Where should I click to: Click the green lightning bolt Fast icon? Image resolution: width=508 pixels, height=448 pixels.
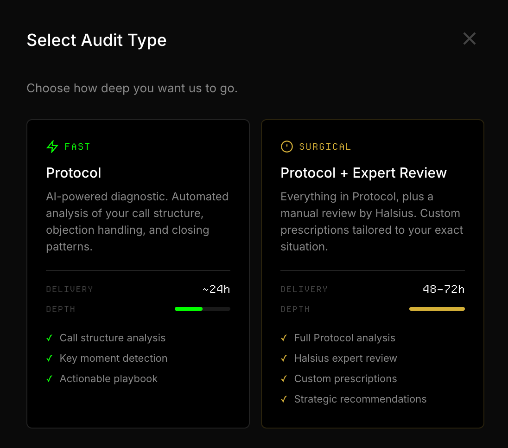52,147
